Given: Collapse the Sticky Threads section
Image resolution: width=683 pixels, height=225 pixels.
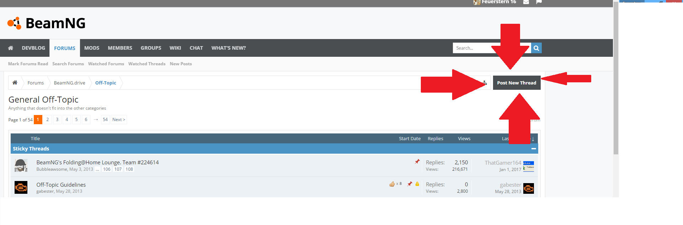Looking at the screenshot, I should (534, 149).
